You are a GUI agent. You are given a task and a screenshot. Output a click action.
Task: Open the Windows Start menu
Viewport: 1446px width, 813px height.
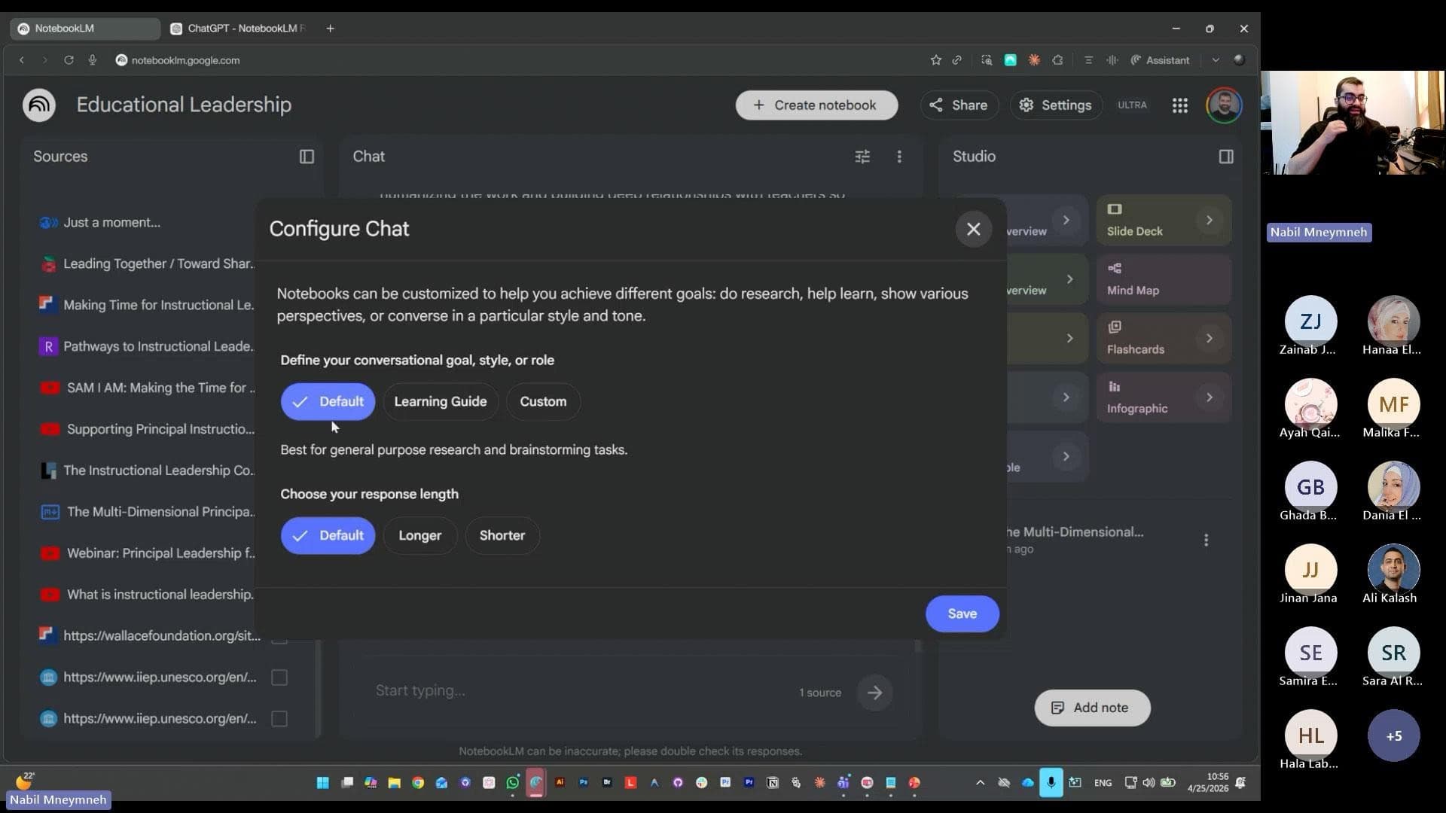[322, 783]
